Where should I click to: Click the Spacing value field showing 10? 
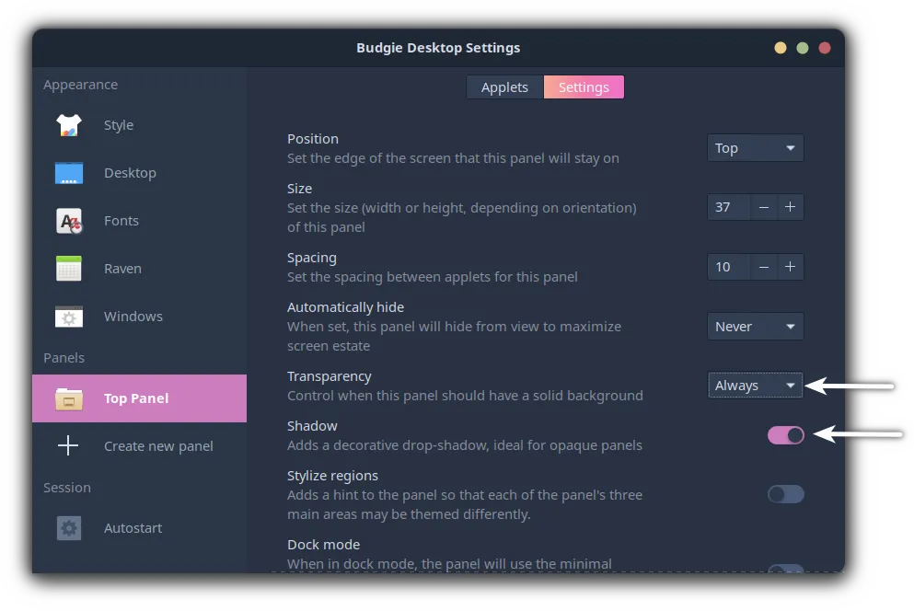(727, 267)
